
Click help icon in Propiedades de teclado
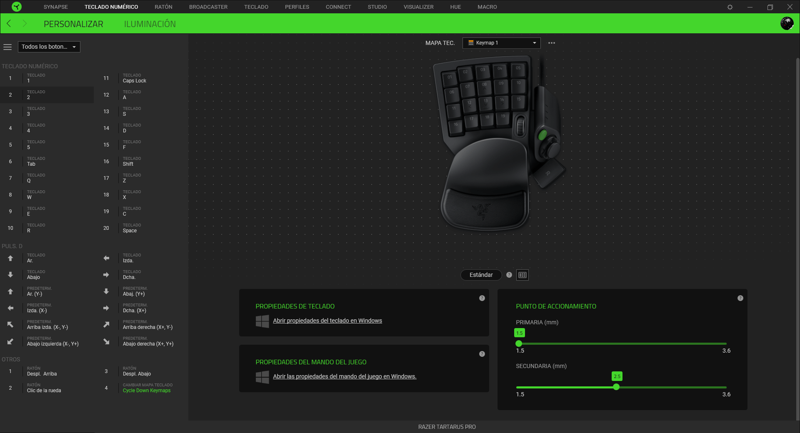482,298
